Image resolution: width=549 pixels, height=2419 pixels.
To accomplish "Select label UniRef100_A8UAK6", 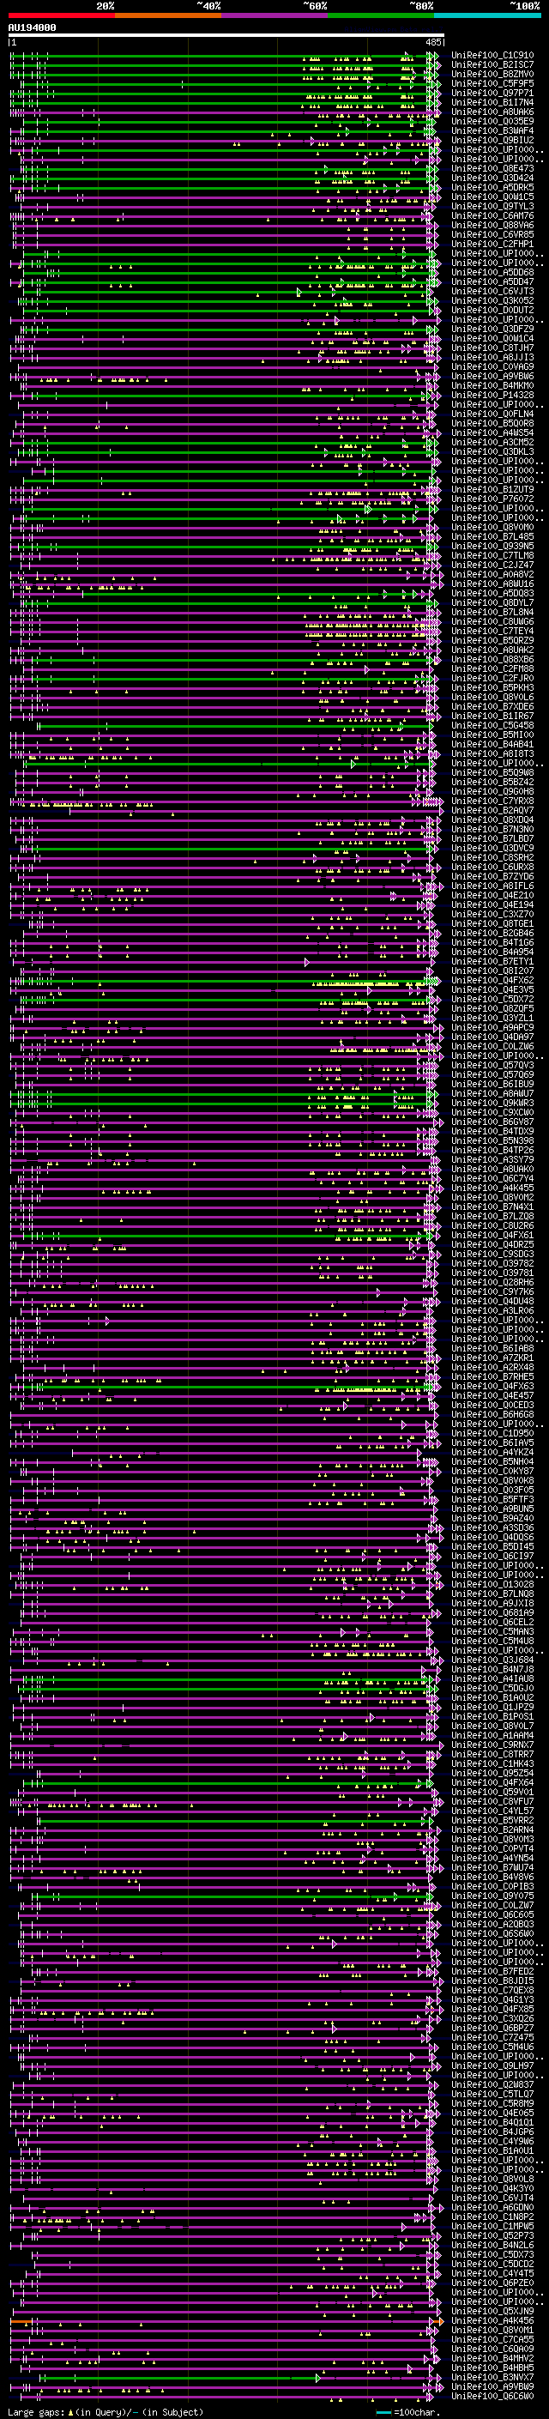I will 492,112.
